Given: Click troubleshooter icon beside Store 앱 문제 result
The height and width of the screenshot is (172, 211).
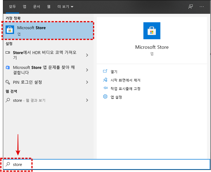Looking at the screenshot, I should pyautogui.click(x=8, y=67).
